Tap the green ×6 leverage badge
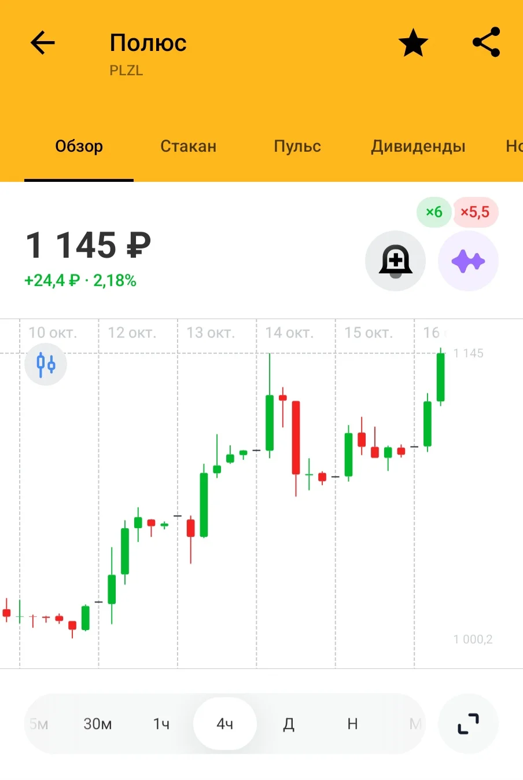This screenshot has width=523, height=780. click(x=434, y=212)
